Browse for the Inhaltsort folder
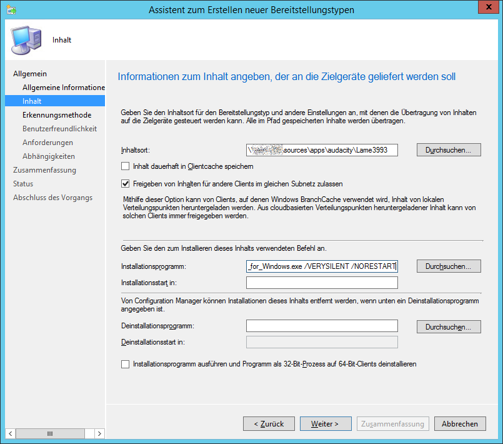The height and width of the screenshot is (444, 503). (449, 150)
